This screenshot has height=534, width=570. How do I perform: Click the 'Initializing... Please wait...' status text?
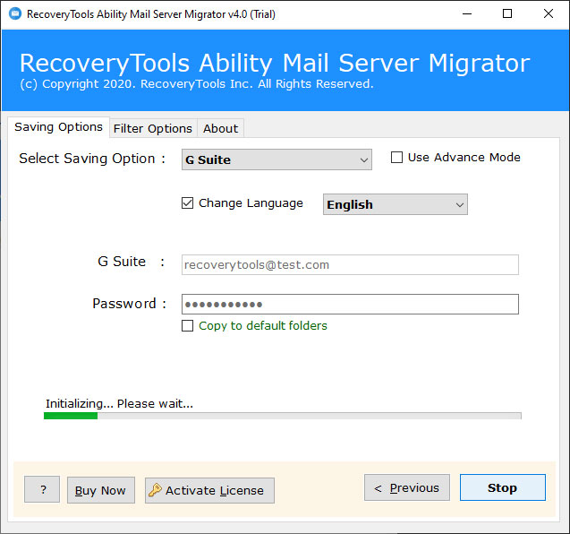pos(119,404)
